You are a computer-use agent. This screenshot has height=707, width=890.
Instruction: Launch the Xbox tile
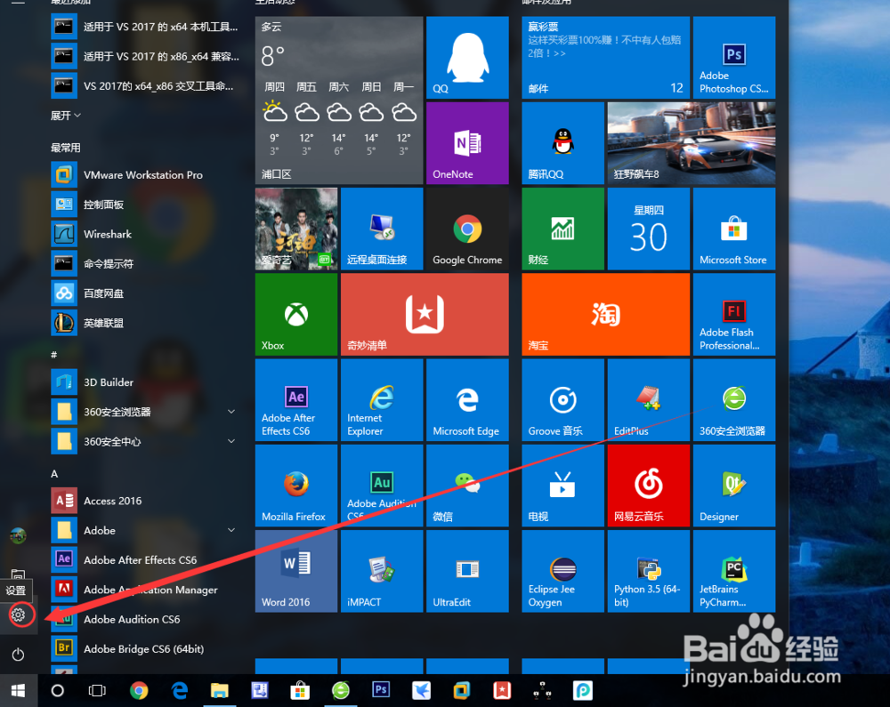[295, 314]
